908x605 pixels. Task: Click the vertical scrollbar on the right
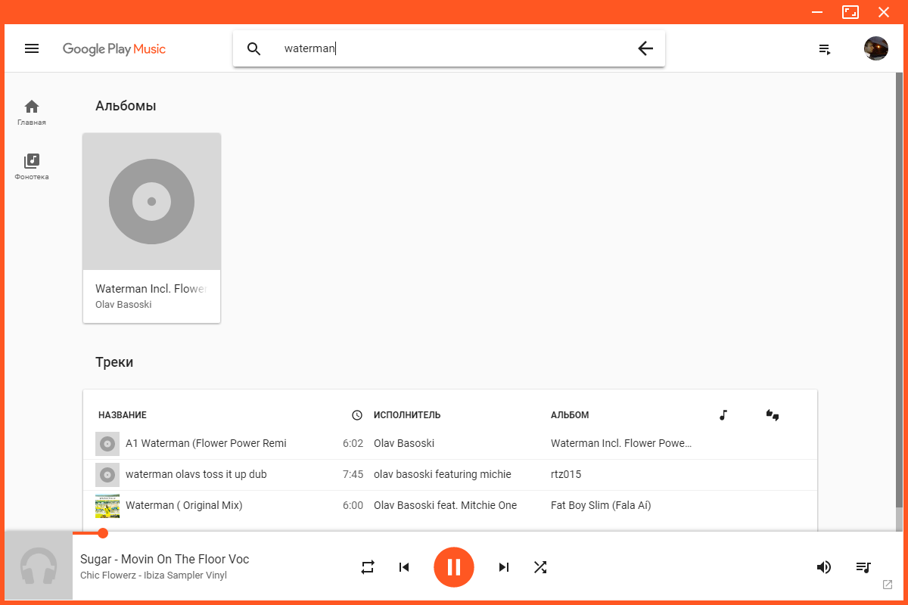click(899, 291)
